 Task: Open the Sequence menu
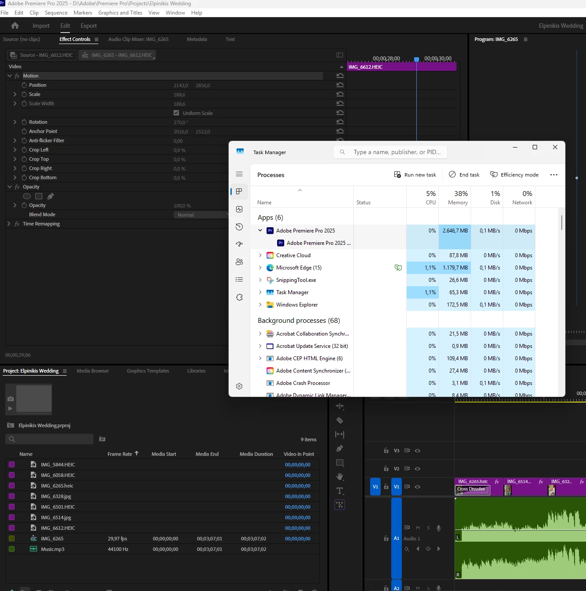56,13
